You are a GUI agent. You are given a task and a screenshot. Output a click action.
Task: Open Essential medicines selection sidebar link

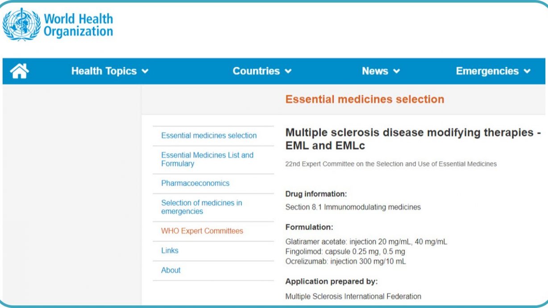tap(209, 136)
